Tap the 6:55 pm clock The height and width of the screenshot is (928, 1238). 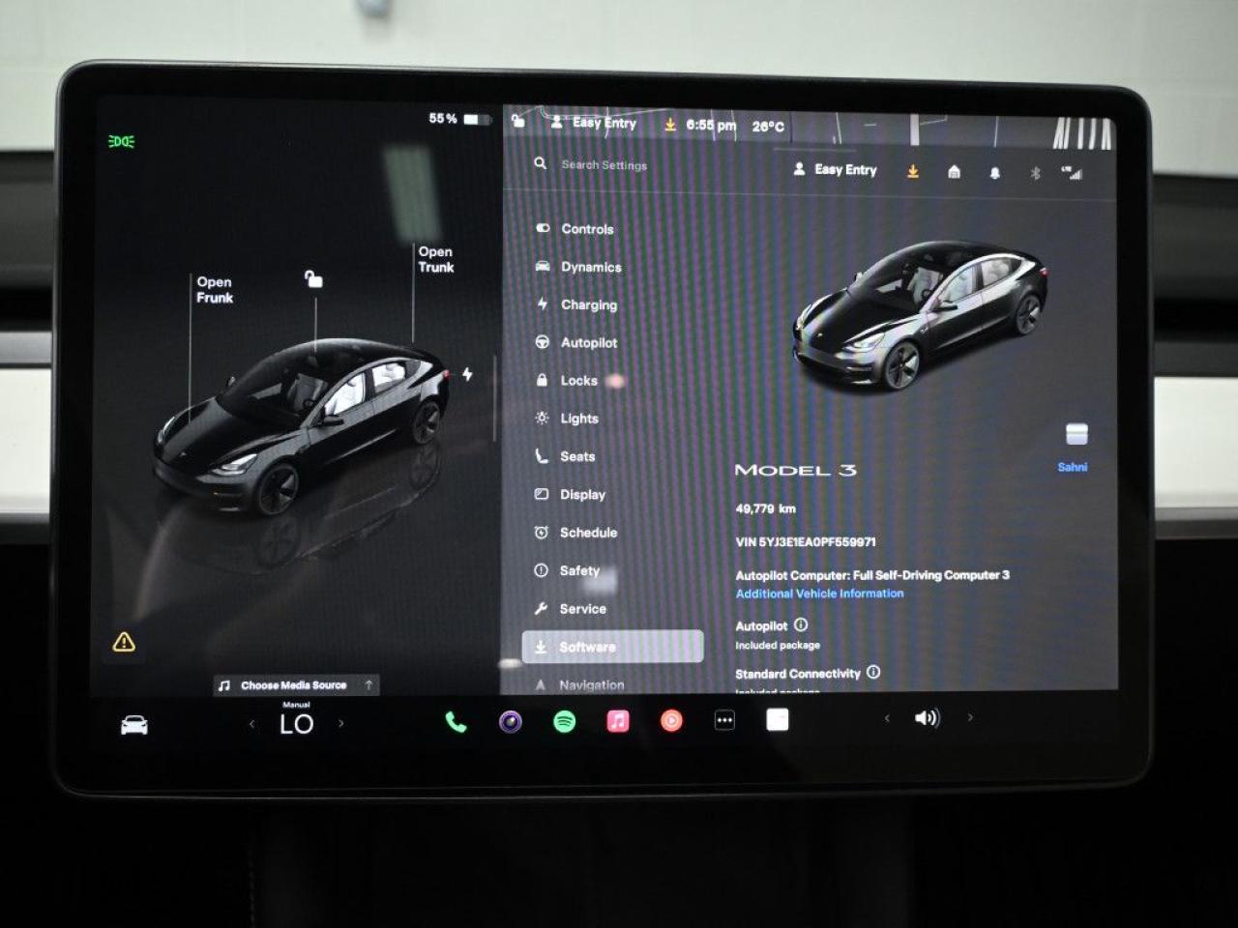click(x=711, y=125)
